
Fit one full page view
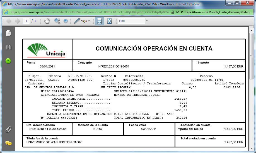[109, 21]
